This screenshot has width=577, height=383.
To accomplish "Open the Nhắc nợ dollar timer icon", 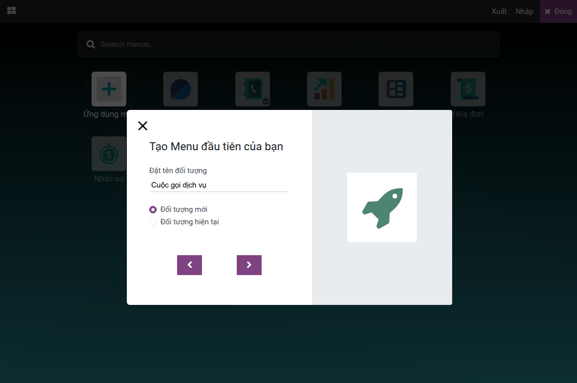I will [109, 154].
